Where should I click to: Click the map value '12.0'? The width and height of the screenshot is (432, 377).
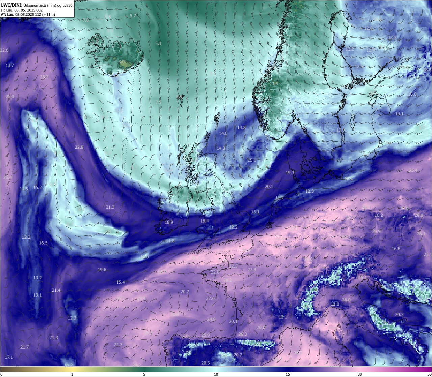click(335, 304)
